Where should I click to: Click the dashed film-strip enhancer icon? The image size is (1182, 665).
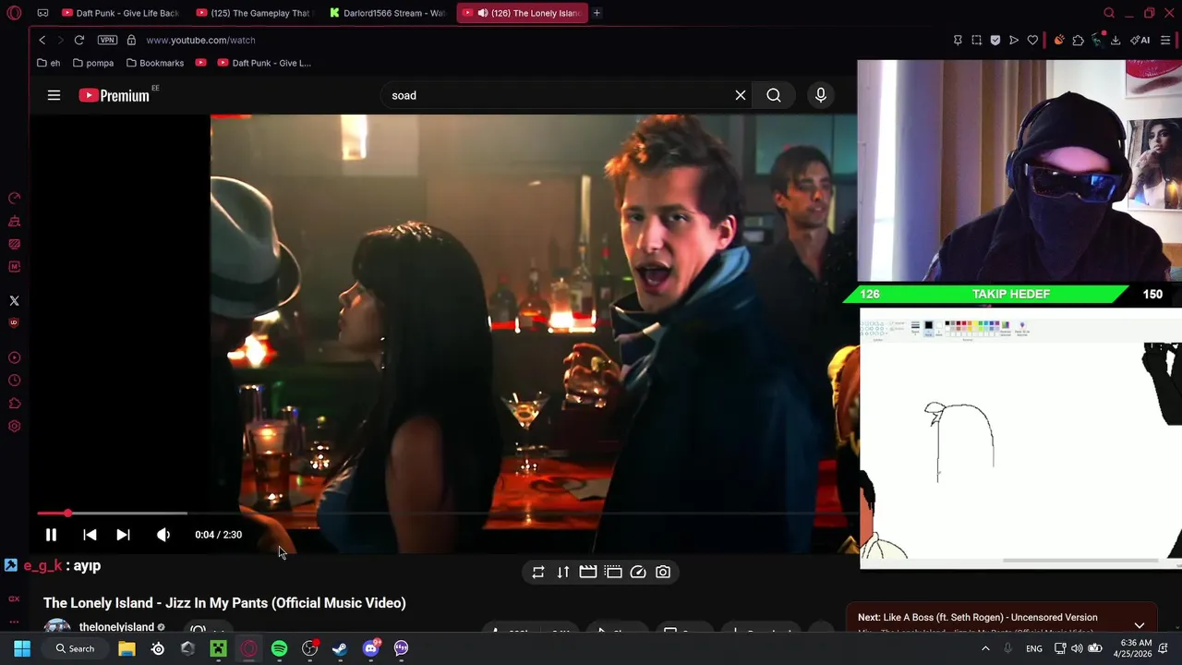pyautogui.click(x=613, y=573)
